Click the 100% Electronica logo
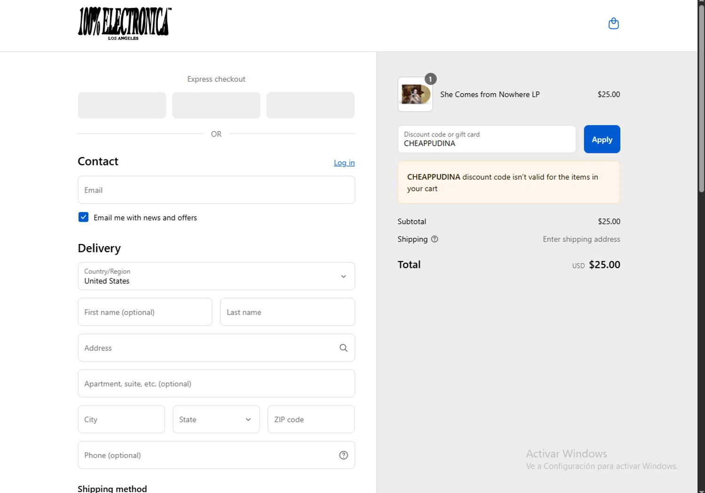 pyautogui.click(x=125, y=23)
